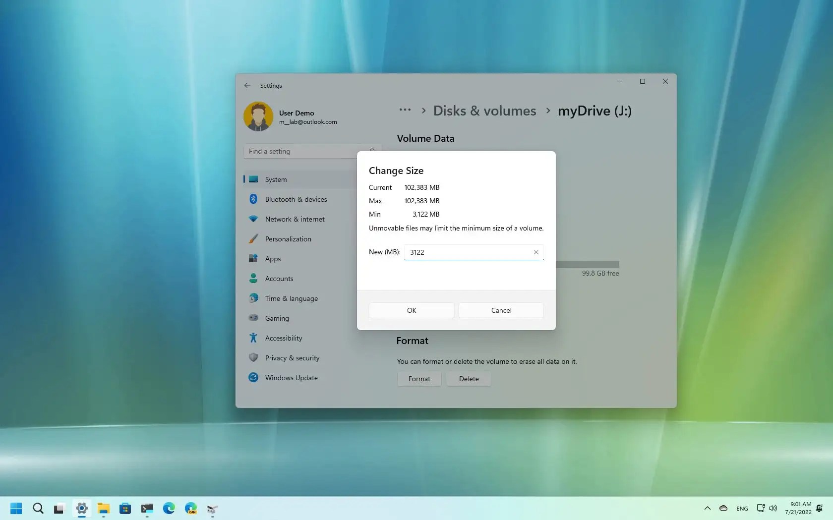Open the Privacy & security icon

(253, 357)
